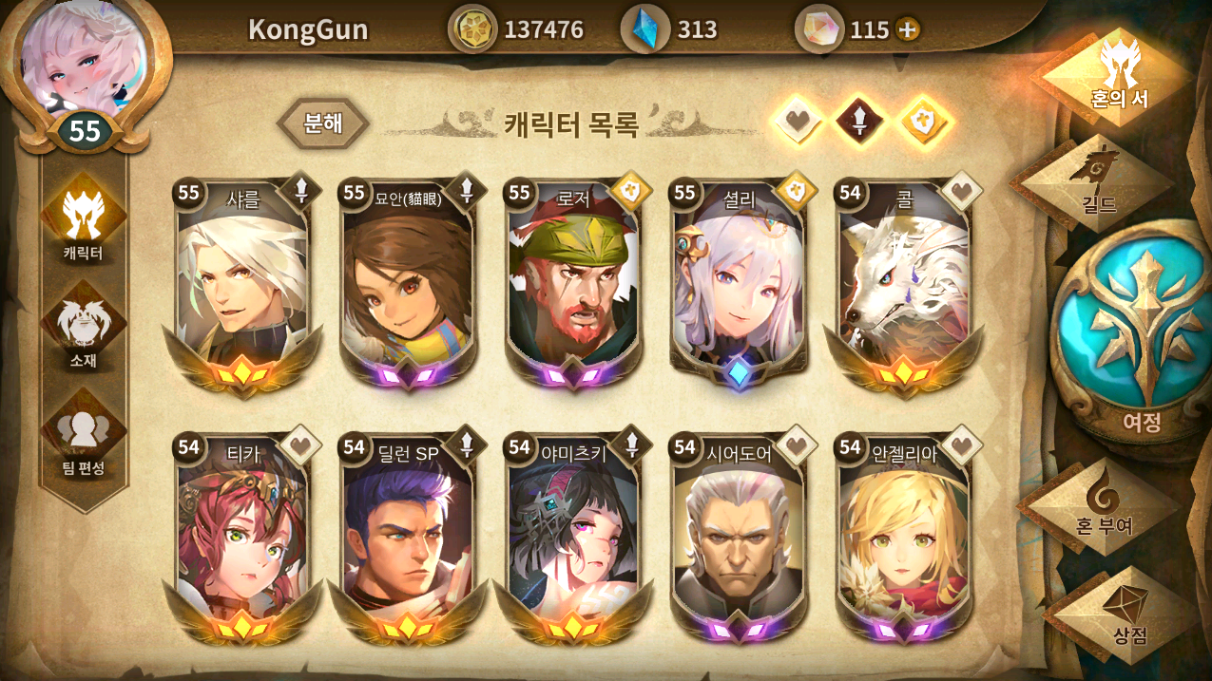
Task: Select character card 안젤리아
Action: point(904,539)
